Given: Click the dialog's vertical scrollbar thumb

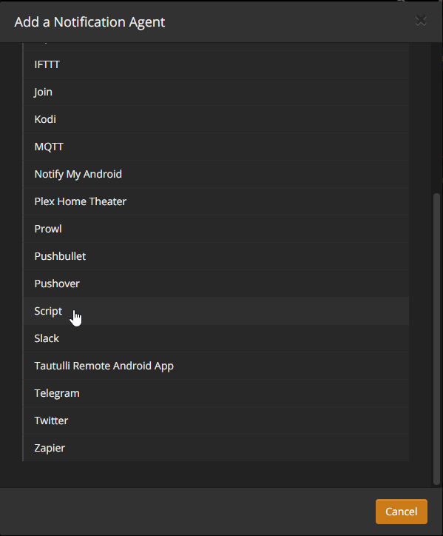Looking at the screenshot, I should pos(436,339).
